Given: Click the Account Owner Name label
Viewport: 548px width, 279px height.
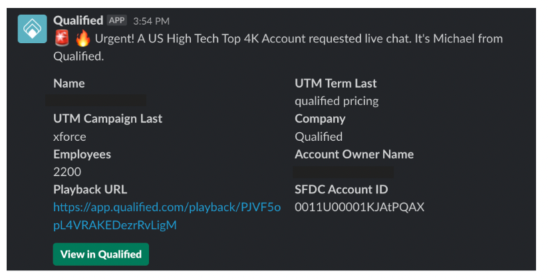Looking at the screenshot, I should [354, 154].
